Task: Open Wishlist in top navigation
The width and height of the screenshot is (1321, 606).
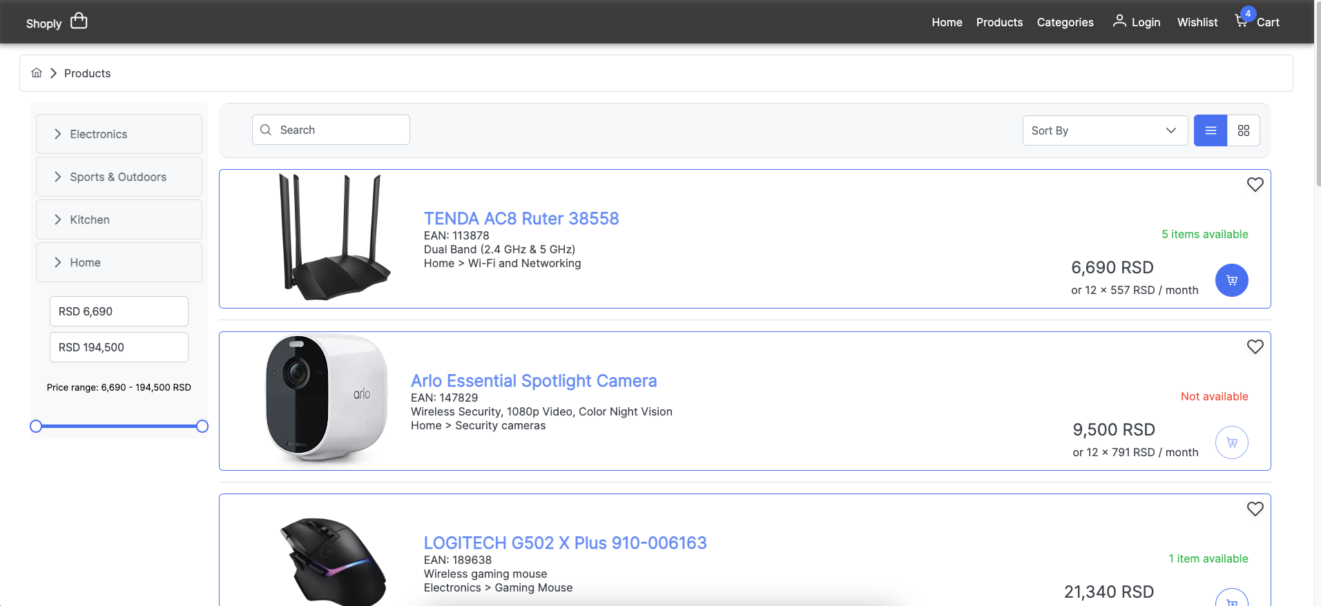Action: click(x=1197, y=22)
